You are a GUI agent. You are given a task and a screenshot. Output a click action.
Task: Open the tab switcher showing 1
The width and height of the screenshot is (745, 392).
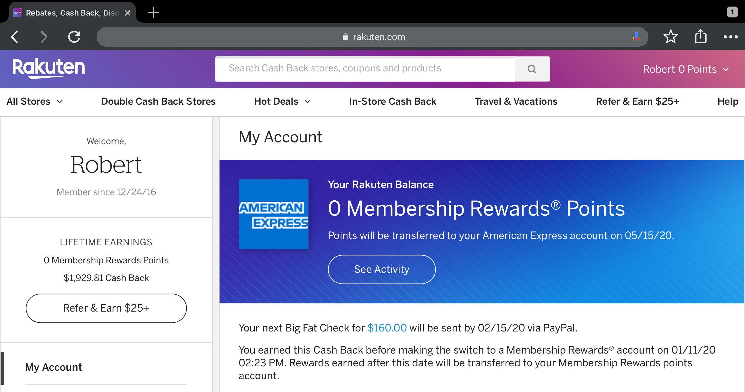(732, 12)
